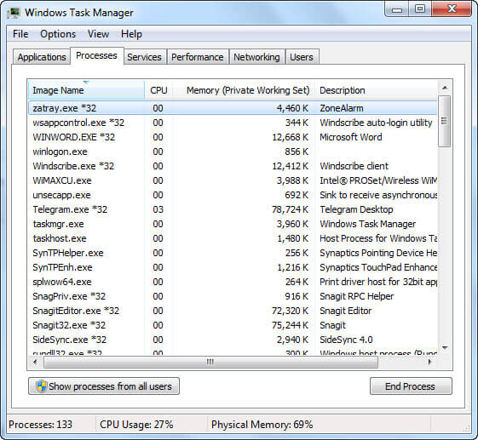Click the 72,320 K memory value
478x440 pixels.
[x=290, y=311]
